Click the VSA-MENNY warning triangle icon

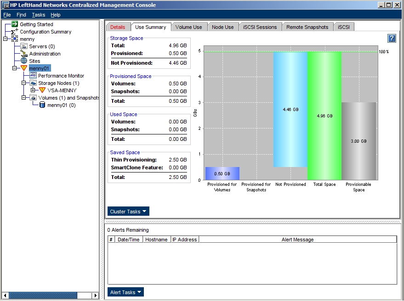coord(42,90)
